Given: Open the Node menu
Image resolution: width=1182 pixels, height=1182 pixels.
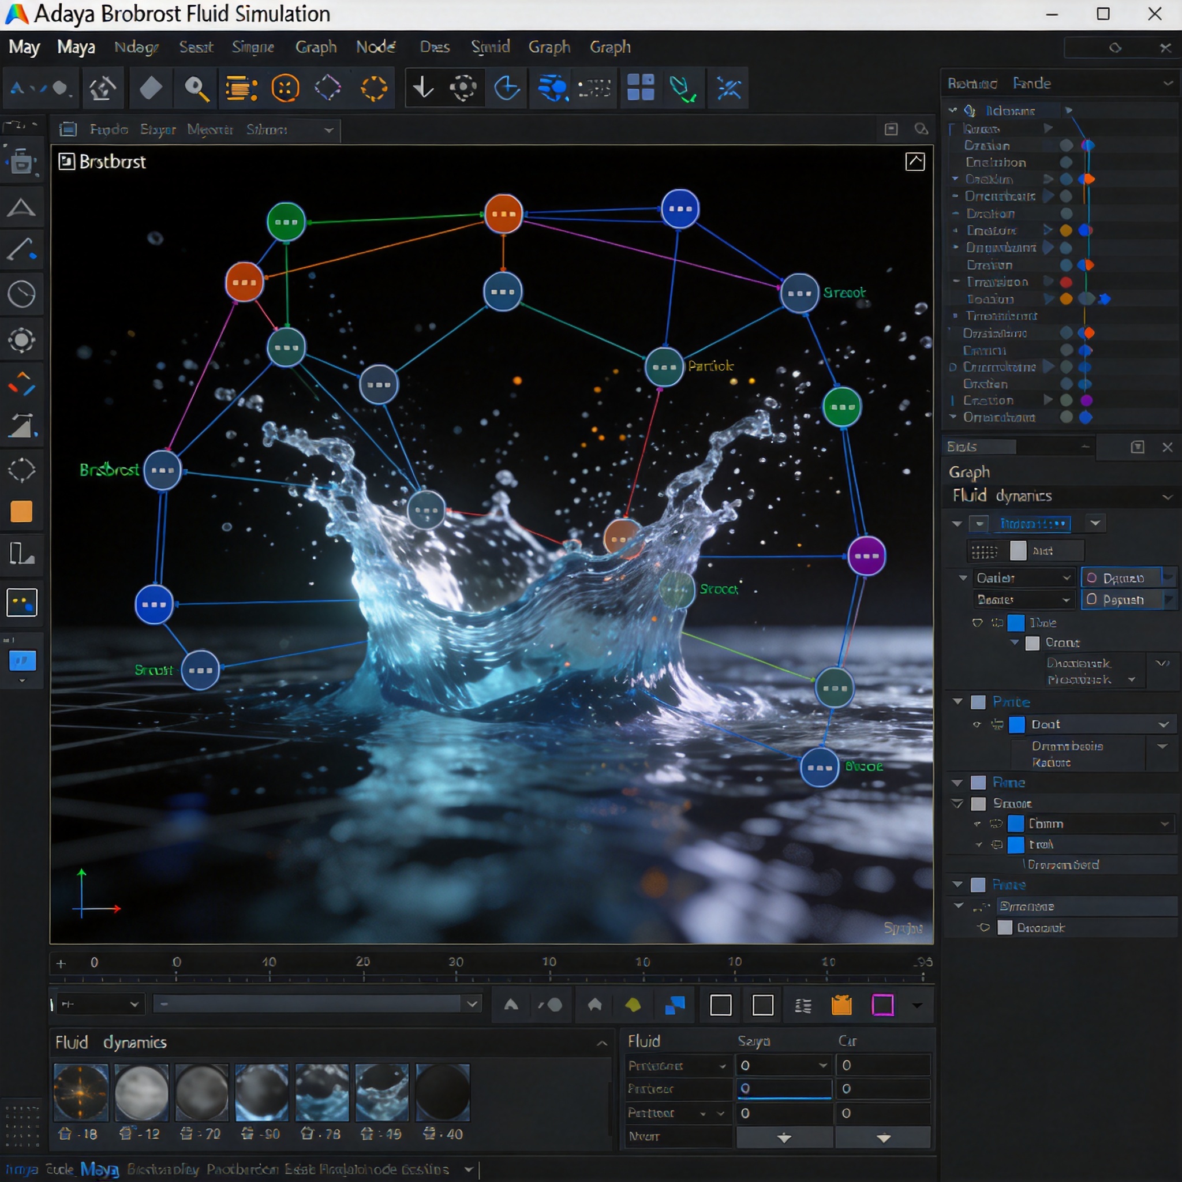Looking at the screenshot, I should [x=376, y=47].
